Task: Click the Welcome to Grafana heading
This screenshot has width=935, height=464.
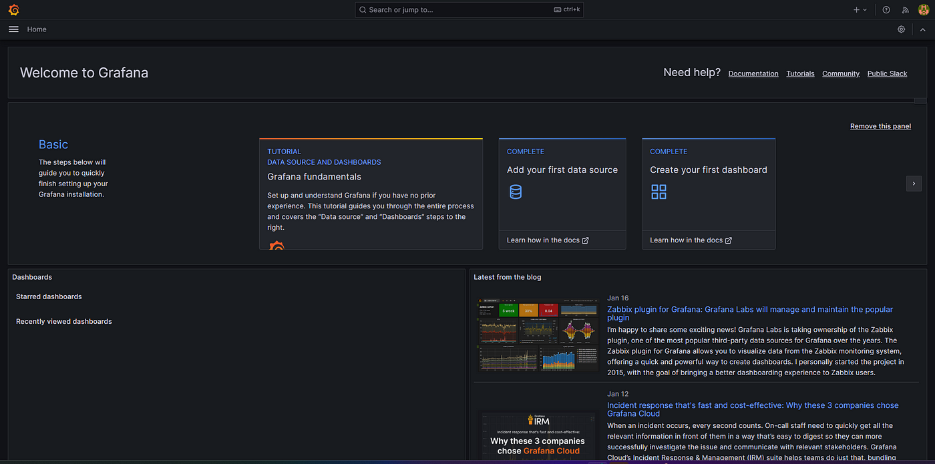Action: 84,73
